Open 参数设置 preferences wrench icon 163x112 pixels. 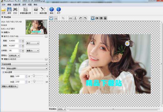[x=43, y=11]
